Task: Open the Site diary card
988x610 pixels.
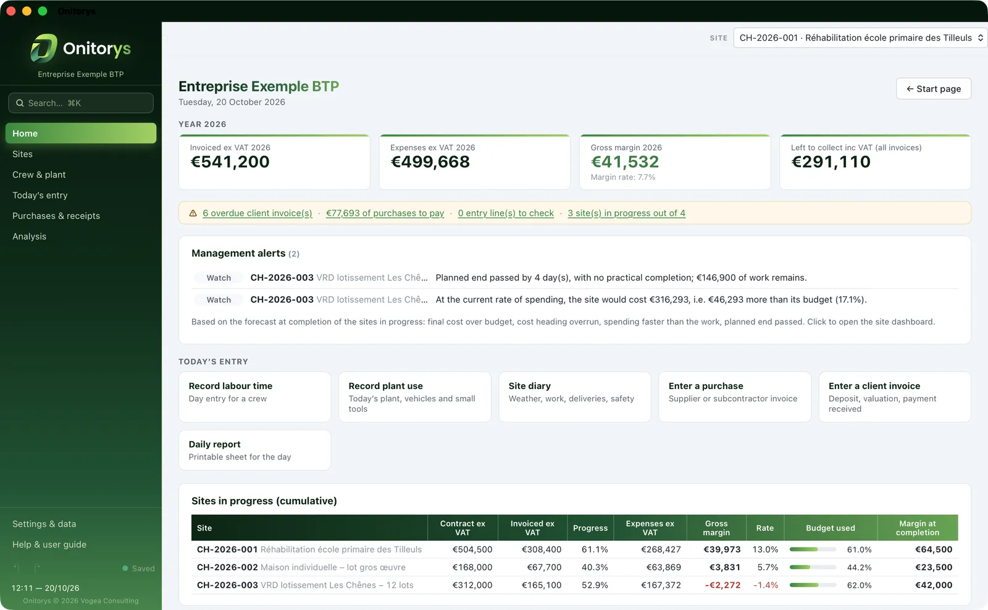Action: pos(574,397)
